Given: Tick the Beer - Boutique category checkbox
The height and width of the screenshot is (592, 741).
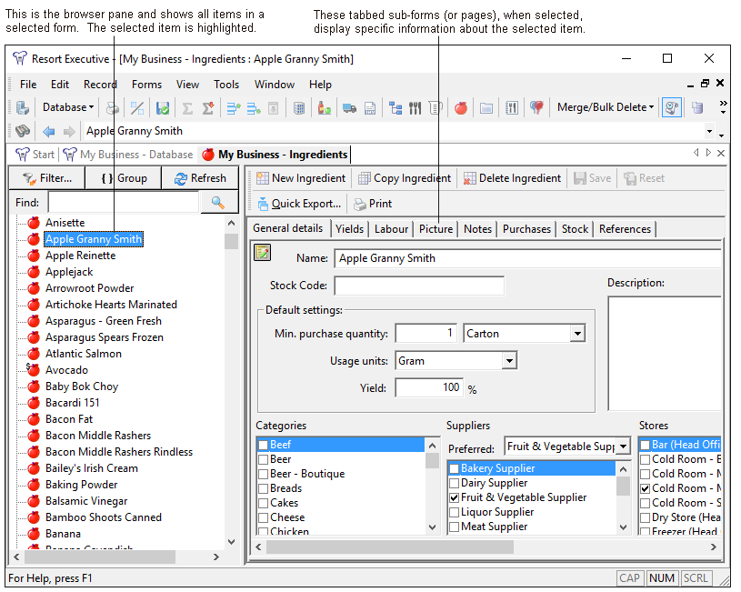Looking at the screenshot, I should pyautogui.click(x=264, y=474).
